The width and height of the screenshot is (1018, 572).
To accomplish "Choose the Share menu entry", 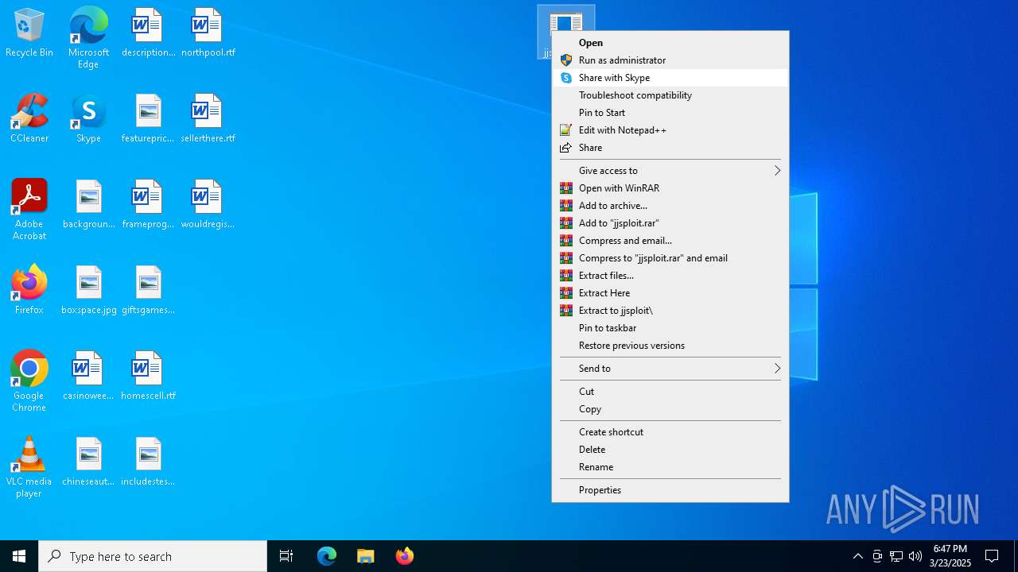I will (670, 148).
